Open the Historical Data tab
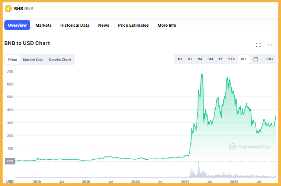Image resolution: width=281 pixels, height=186 pixels. click(75, 25)
